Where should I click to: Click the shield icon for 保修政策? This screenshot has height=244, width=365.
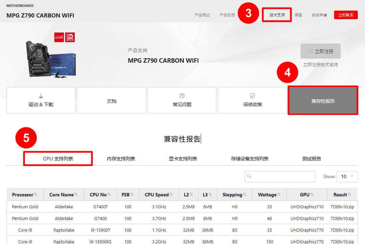coord(252,96)
